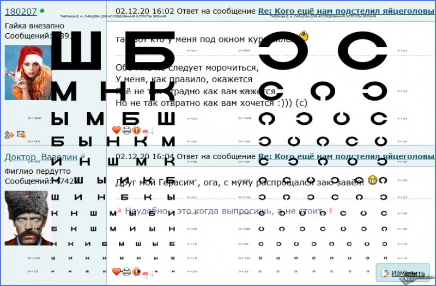Print Доктор Вазелин's post via printer icon
Screen dimensions: 436x286
tap(126, 271)
